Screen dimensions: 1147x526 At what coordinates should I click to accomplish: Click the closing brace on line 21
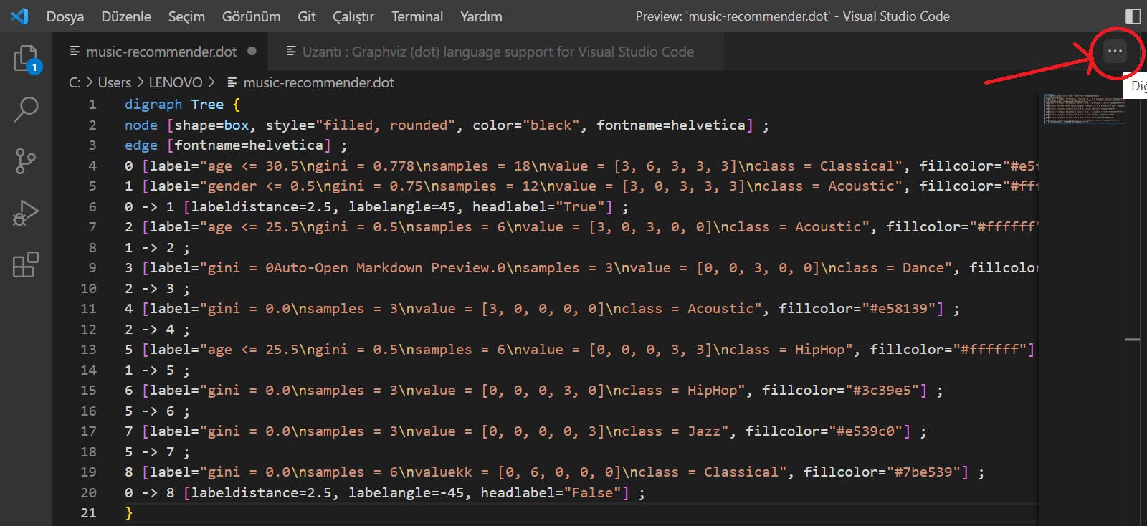(129, 513)
